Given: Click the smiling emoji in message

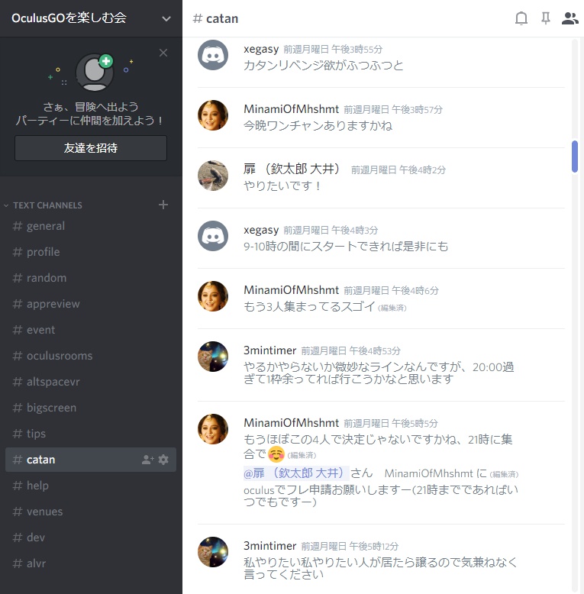Looking at the screenshot, I should tap(276, 454).
